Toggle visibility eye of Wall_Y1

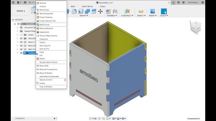(21, 49)
